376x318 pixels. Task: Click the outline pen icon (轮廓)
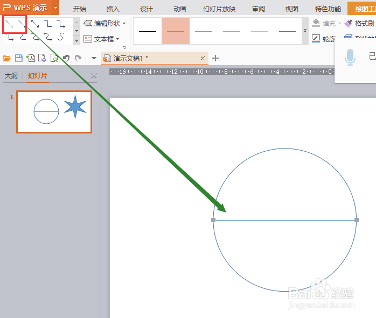coord(316,39)
